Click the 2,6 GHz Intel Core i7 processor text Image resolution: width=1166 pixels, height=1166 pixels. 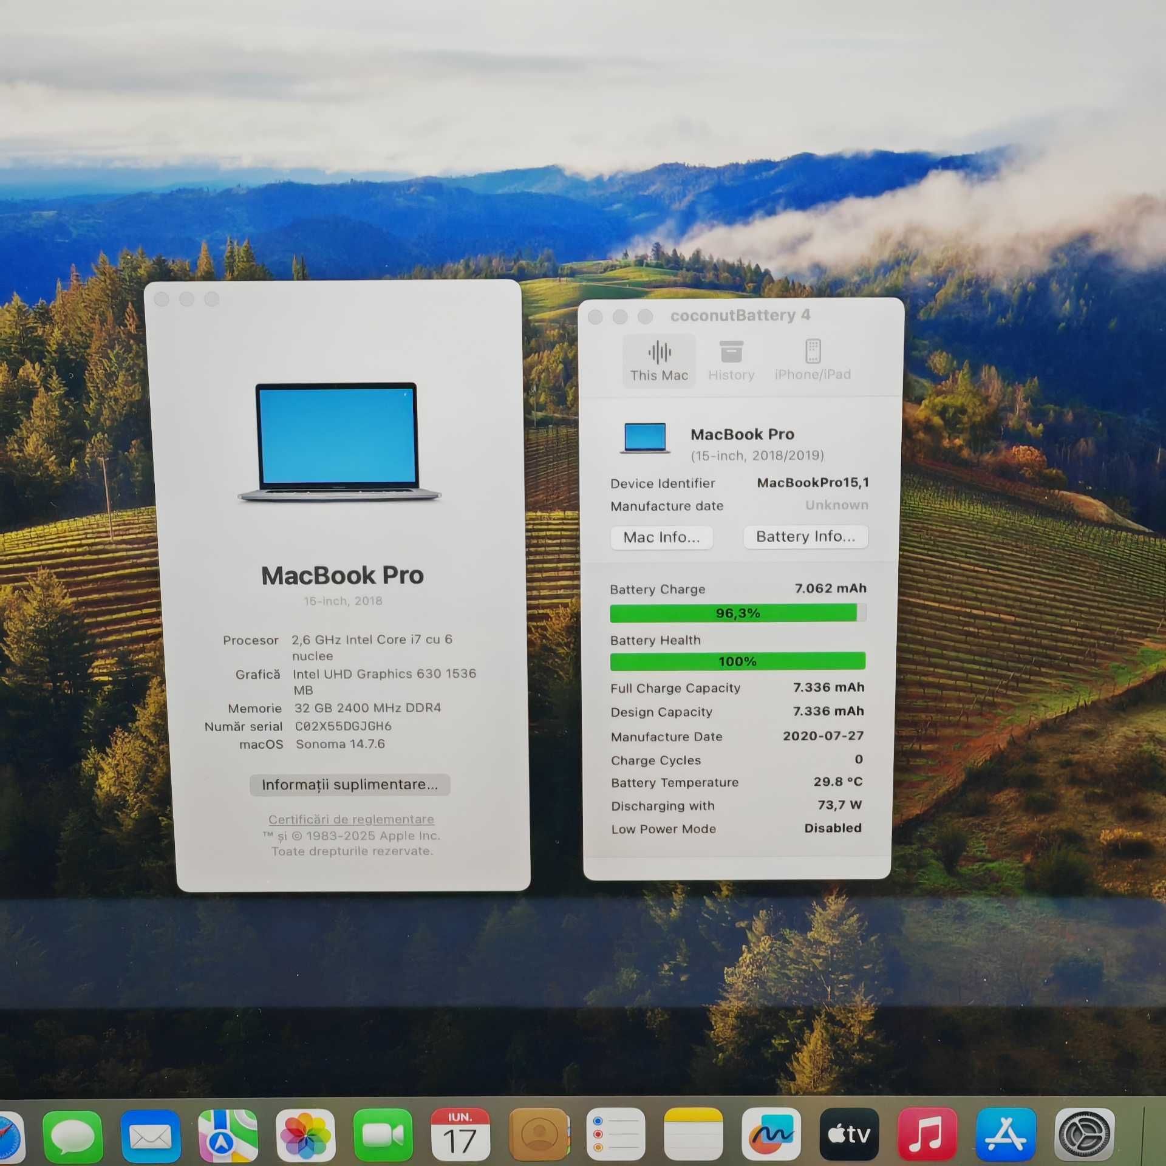pyautogui.click(x=372, y=647)
